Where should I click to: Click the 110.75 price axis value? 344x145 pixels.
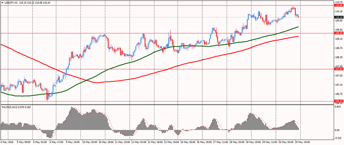(x=338, y=2)
